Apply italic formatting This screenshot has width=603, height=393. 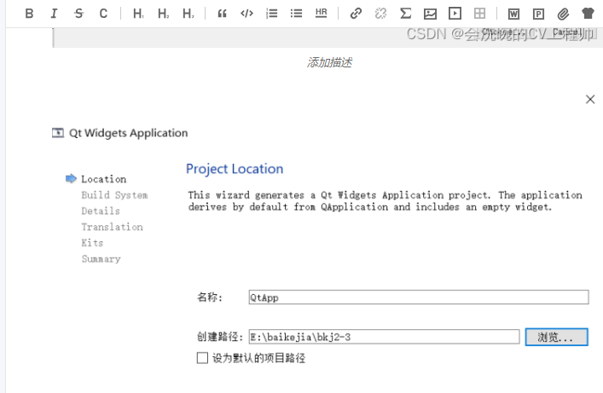(x=54, y=14)
